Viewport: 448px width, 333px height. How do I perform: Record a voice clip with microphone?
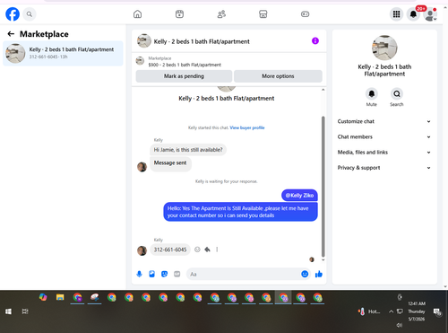[x=139, y=274]
